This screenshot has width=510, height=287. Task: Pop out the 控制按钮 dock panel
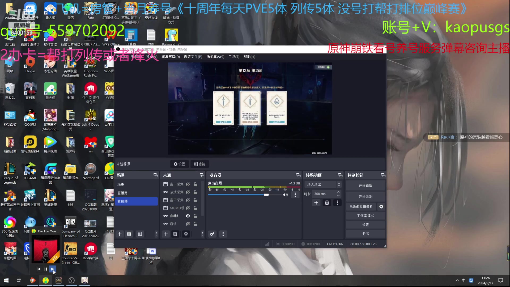383,175
